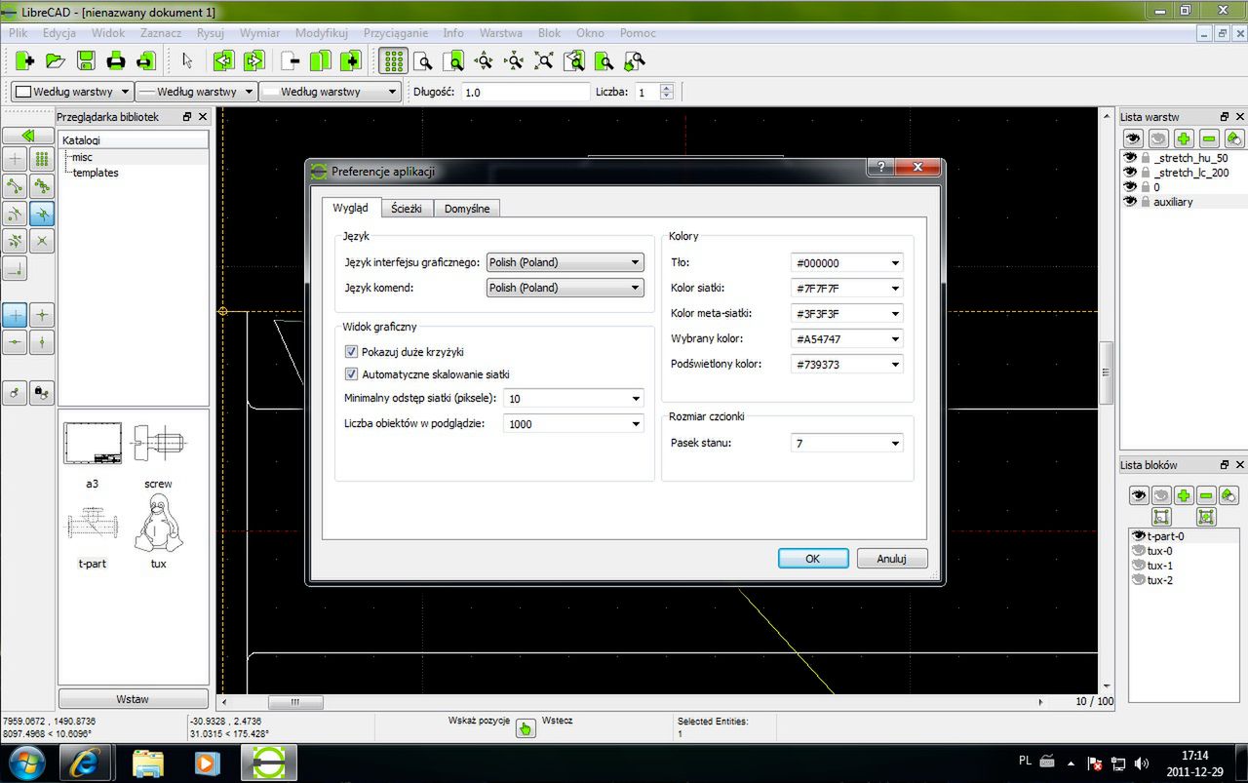Viewport: 1248px width, 783px height.
Task: Click the Anuluj button
Action: (891, 559)
